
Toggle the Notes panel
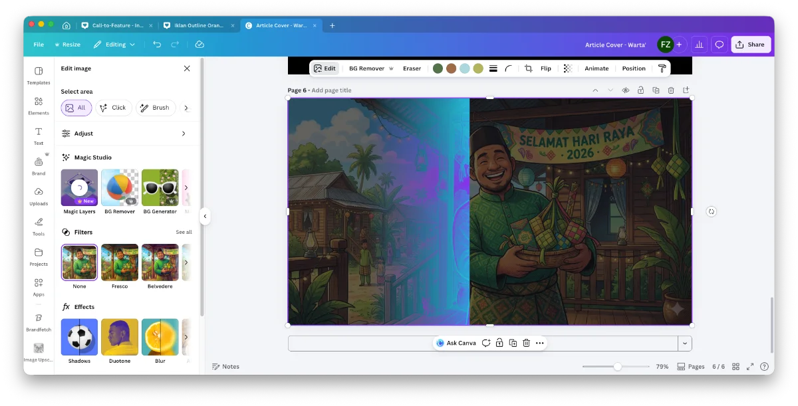(225, 367)
